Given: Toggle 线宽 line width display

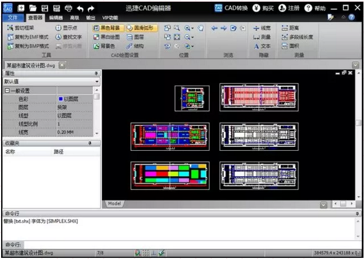Looking at the screenshot, I should tap(262, 28).
